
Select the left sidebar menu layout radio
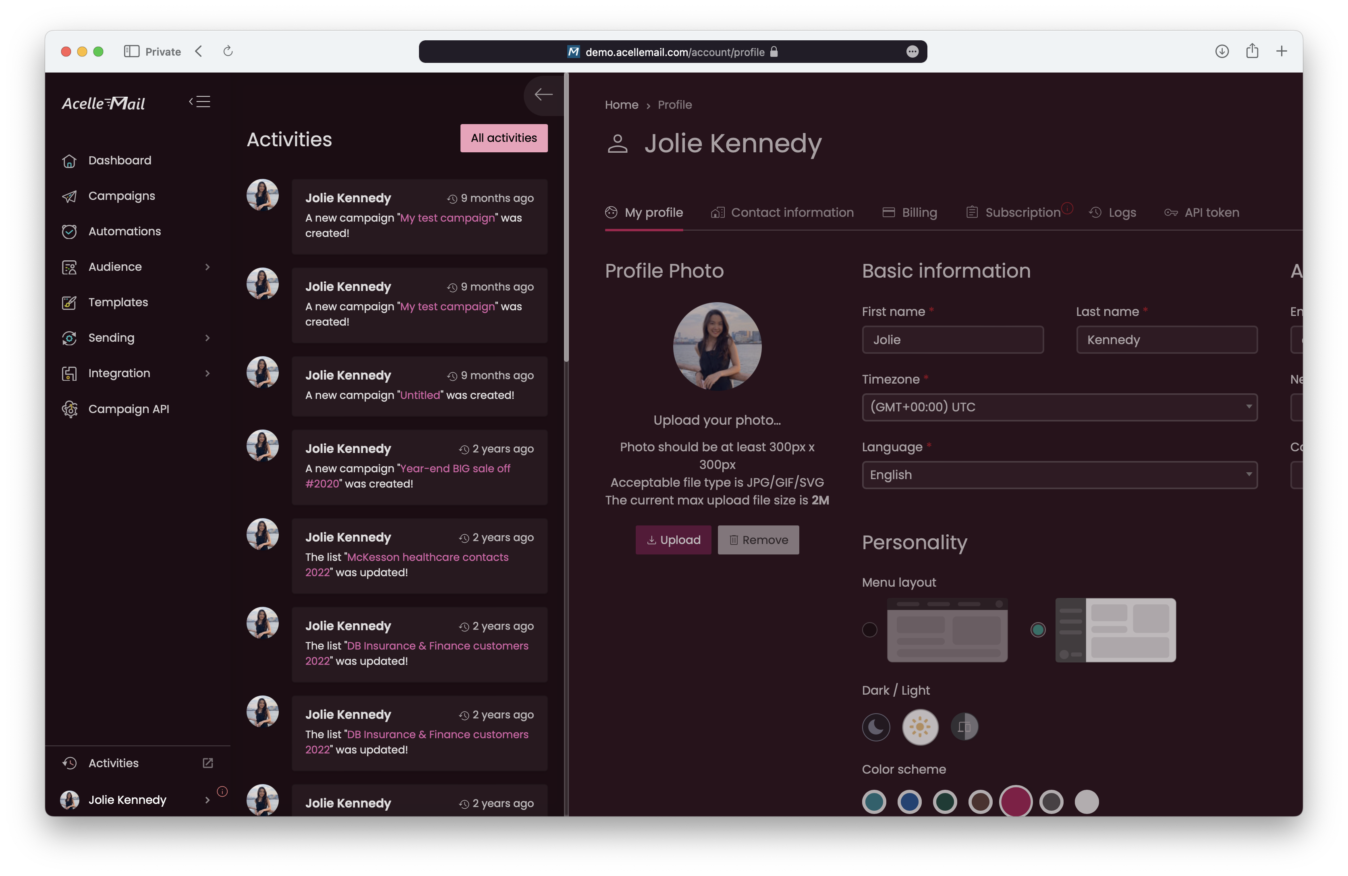(x=1038, y=630)
